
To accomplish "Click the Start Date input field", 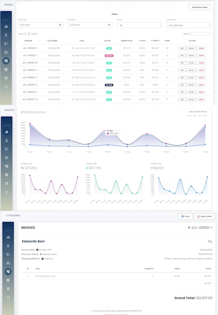I will (41, 25).
